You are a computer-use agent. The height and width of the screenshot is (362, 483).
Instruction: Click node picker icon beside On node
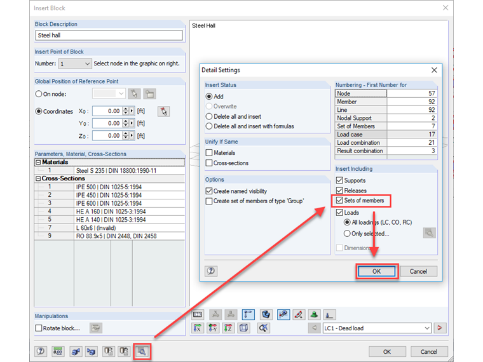coord(134,93)
